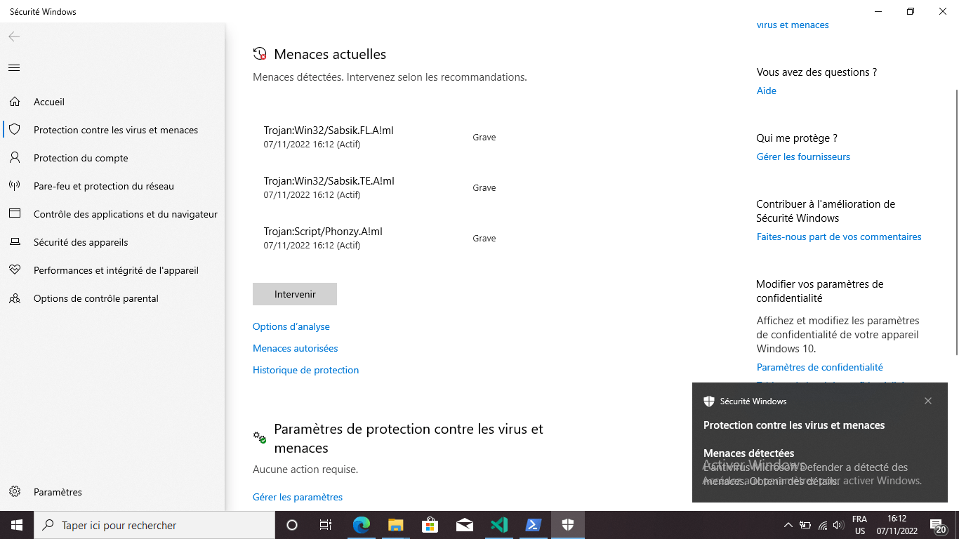
Task: Select Sécurité des appareils menu item
Action: (112, 242)
